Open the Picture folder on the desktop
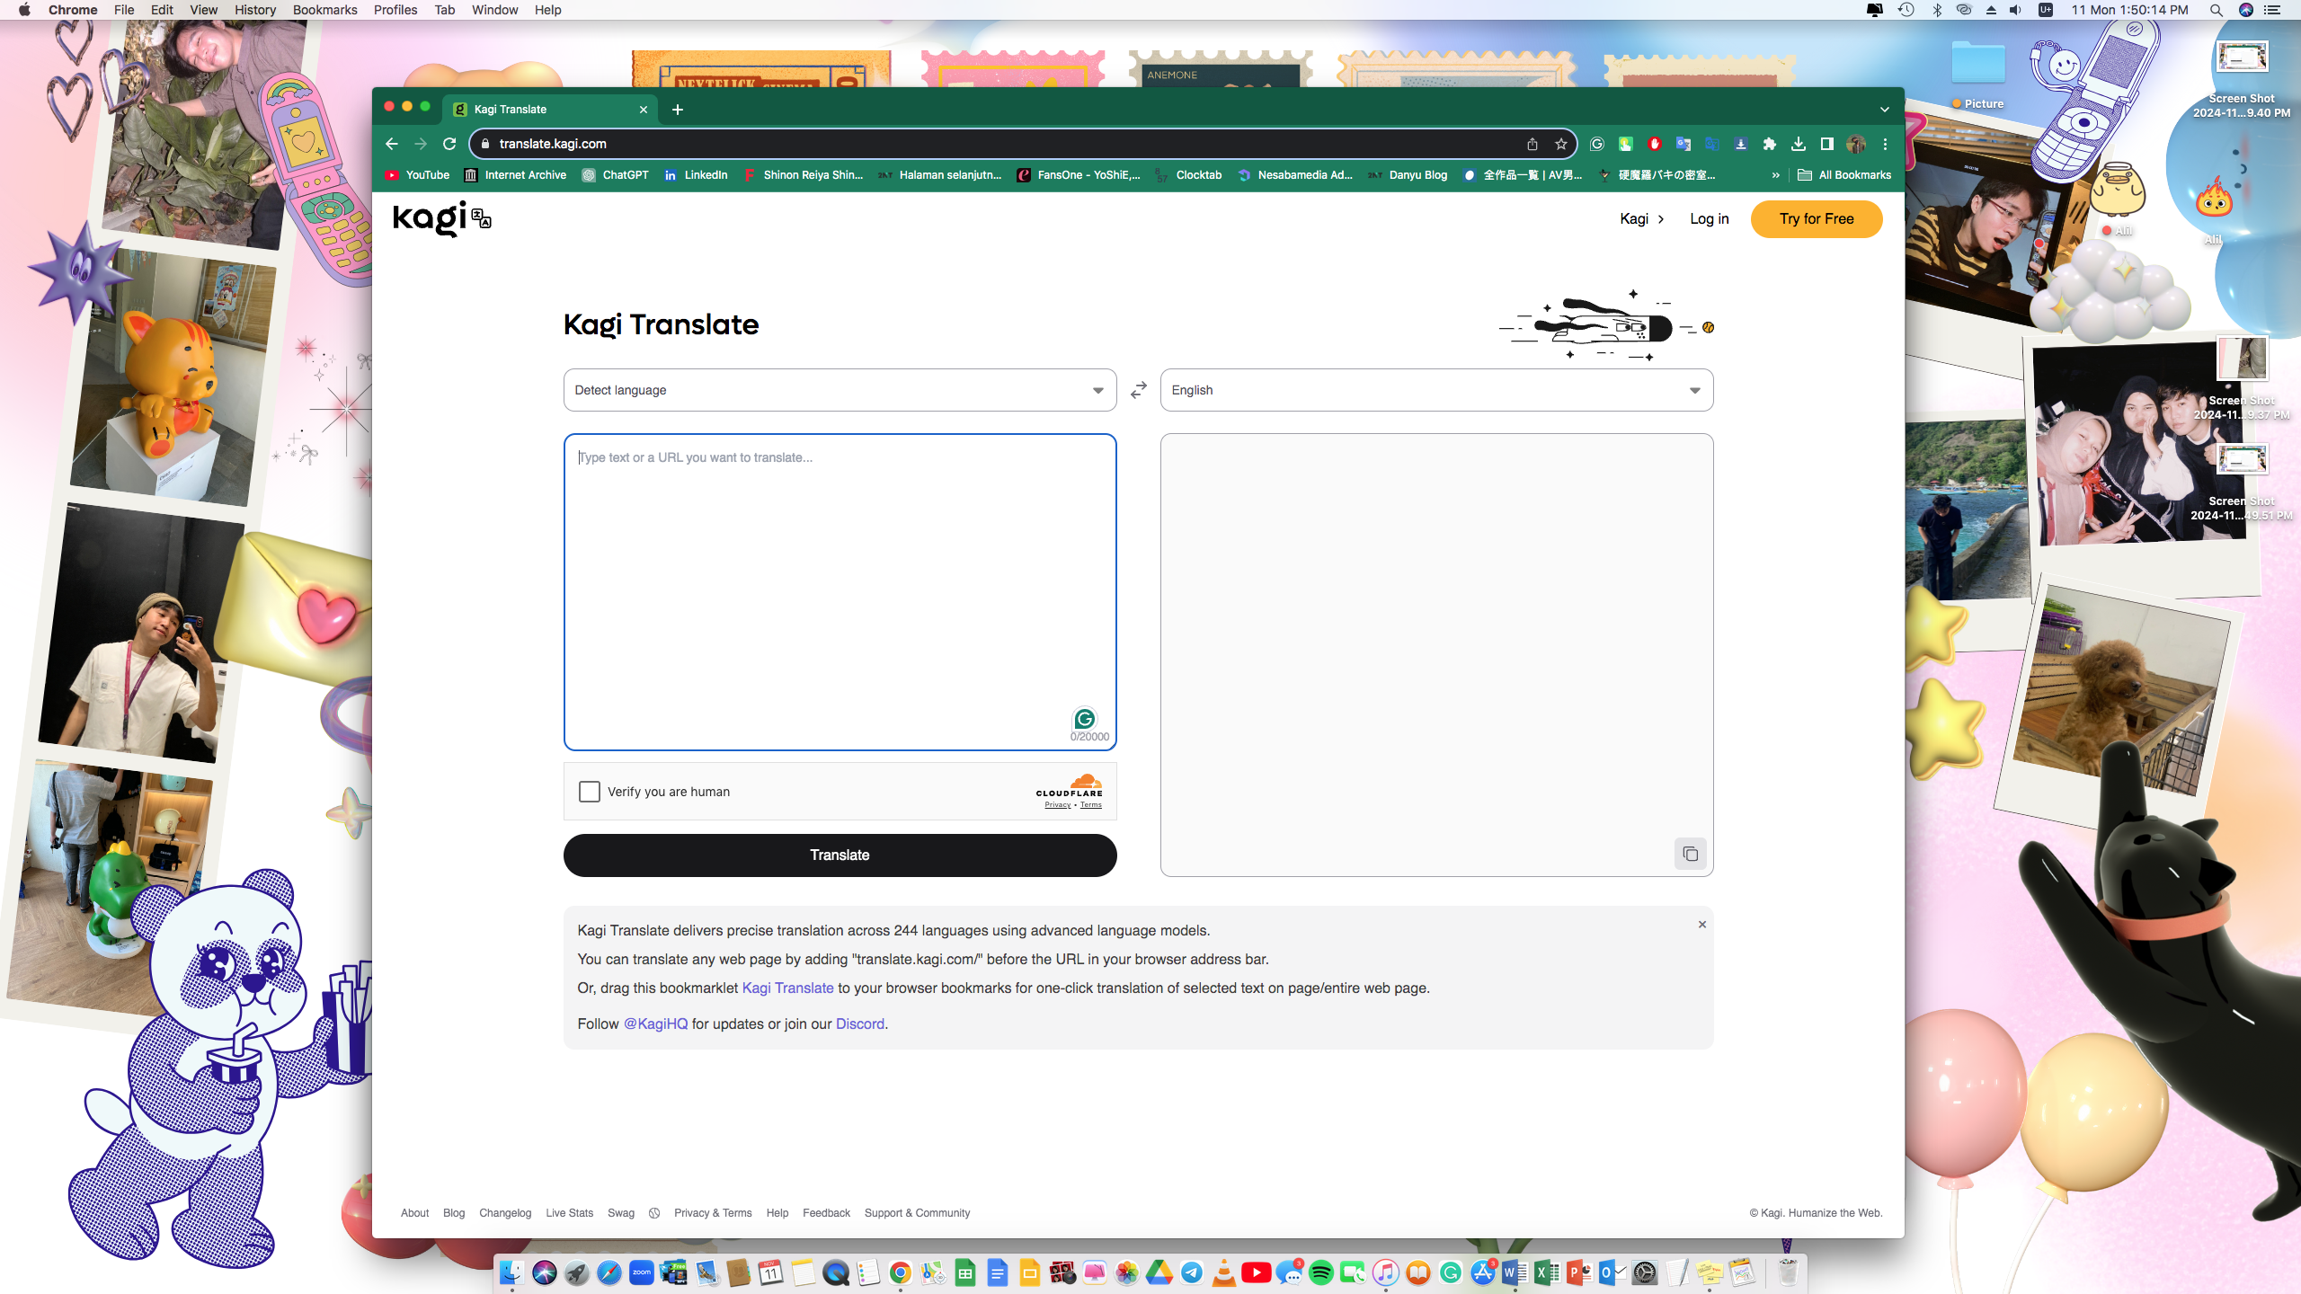 [1977, 75]
